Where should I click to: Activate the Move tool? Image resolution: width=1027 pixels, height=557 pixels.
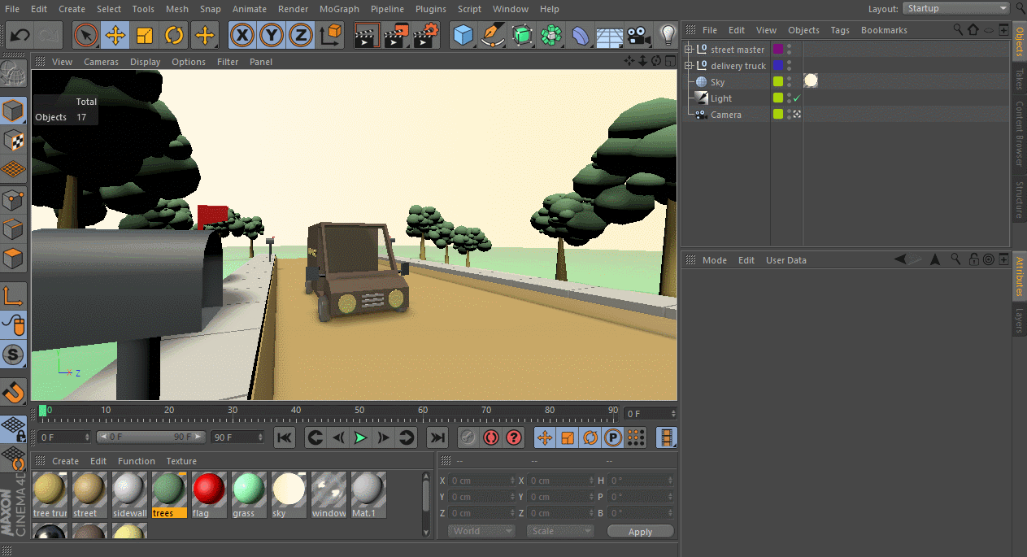click(x=115, y=35)
